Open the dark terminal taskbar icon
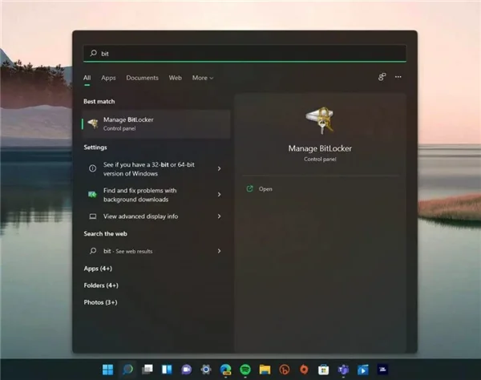This screenshot has width=481, height=380. [382, 370]
